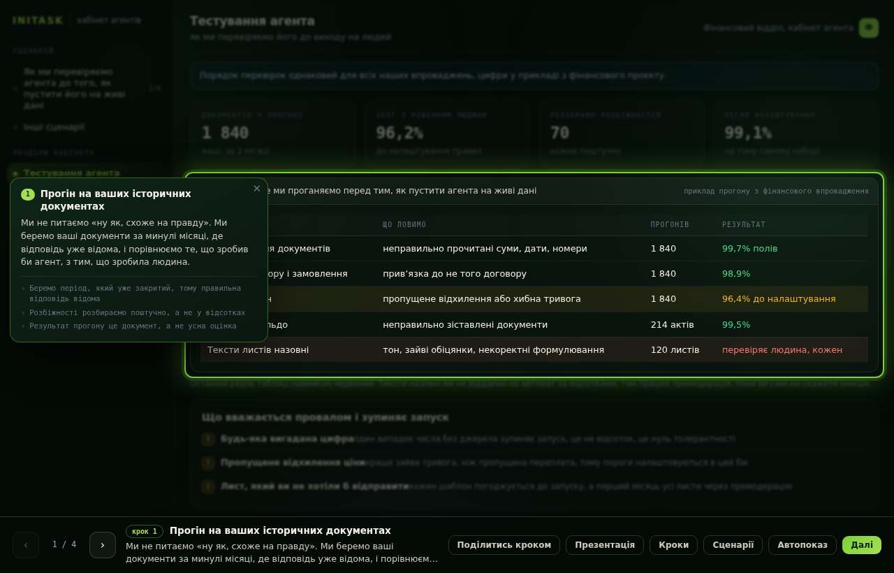Select the 'крок 1' badge
The image size is (894, 573).
(145, 531)
